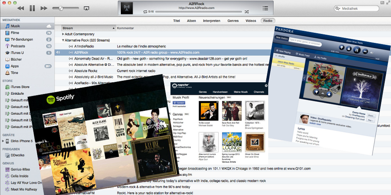Click the A2RRock station artwork thumbnail
The width and height of the screenshot is (391, 195).
click(127, 8)
